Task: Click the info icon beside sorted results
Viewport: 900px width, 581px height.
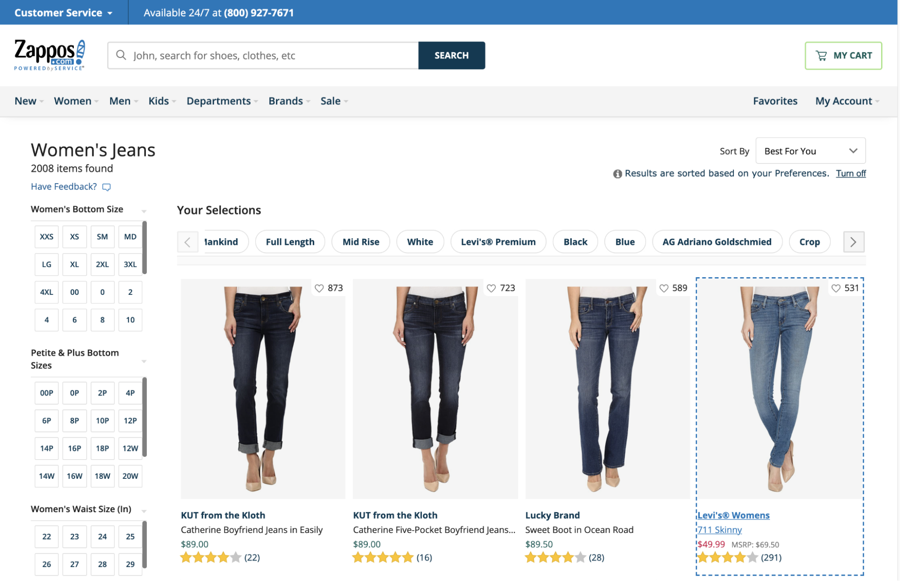Action: [x=617, y=174]
